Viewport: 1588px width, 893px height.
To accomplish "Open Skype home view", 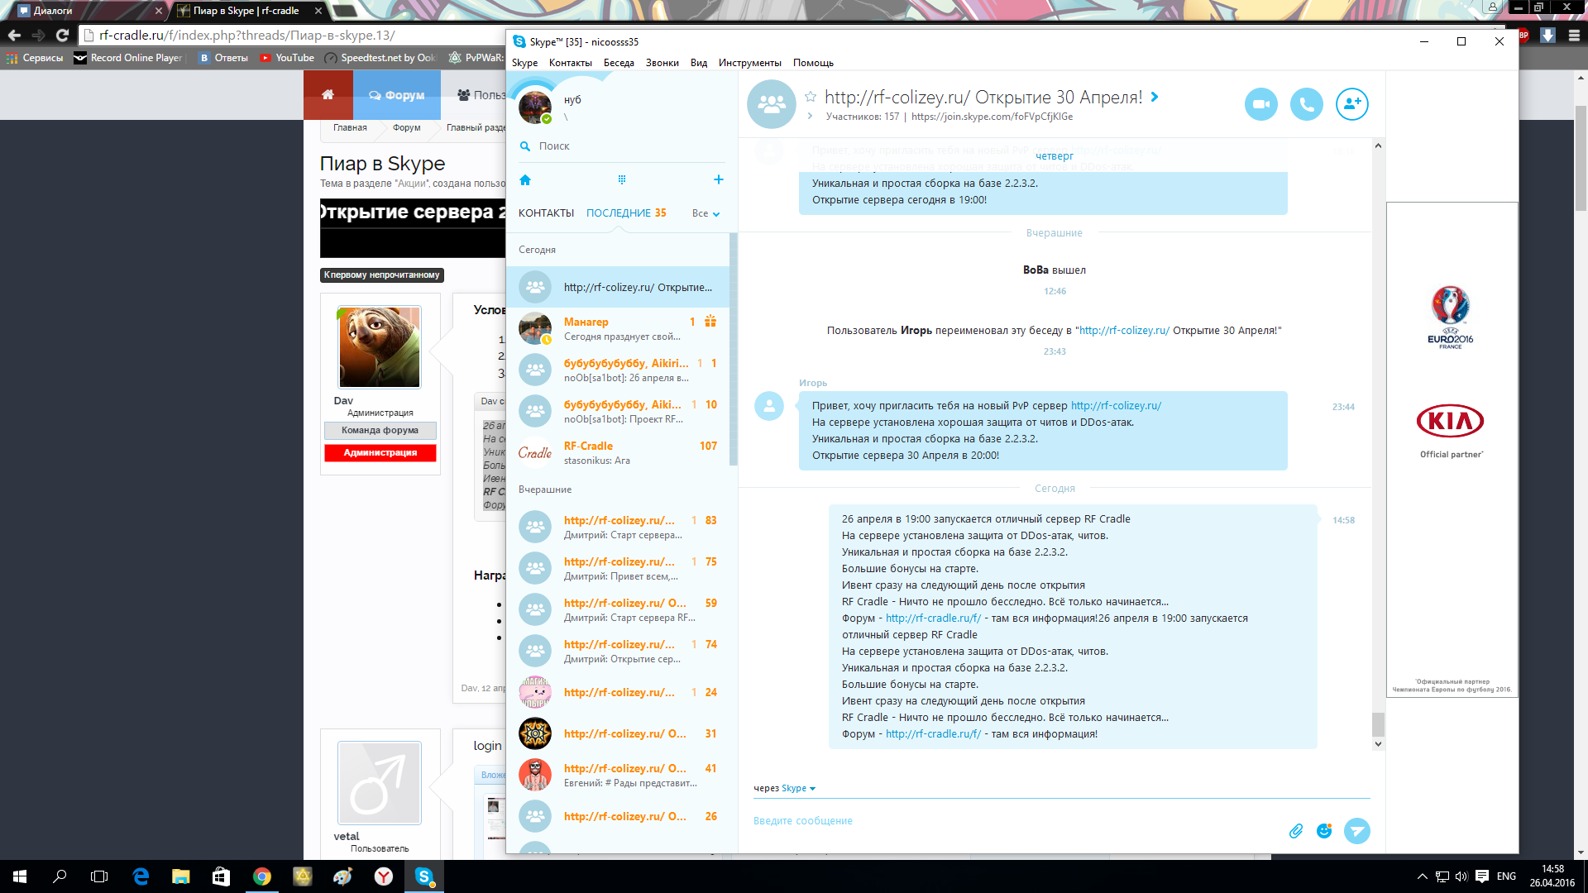I will coord(525,180).
